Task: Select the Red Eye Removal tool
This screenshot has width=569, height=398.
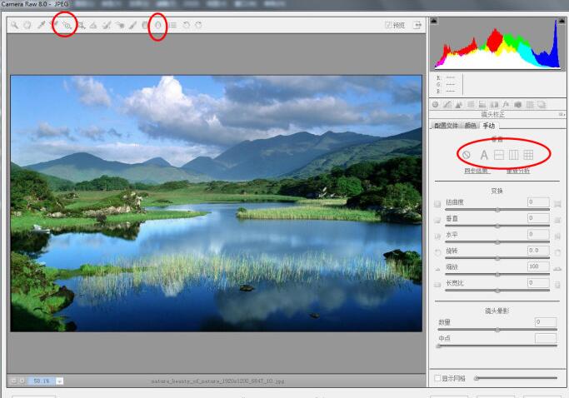Action: (120, 25)
